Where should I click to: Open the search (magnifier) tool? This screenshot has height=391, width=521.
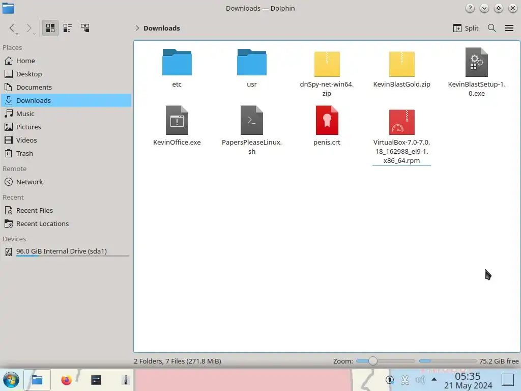[x=492, y=29]
